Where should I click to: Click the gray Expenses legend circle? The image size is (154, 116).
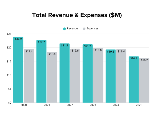(x=84, y=29)
